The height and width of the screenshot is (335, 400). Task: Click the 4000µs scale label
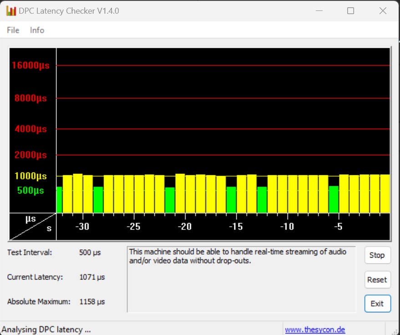coord(30,129)
